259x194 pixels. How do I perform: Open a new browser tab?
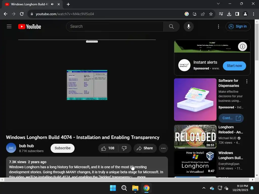[68, 4]
